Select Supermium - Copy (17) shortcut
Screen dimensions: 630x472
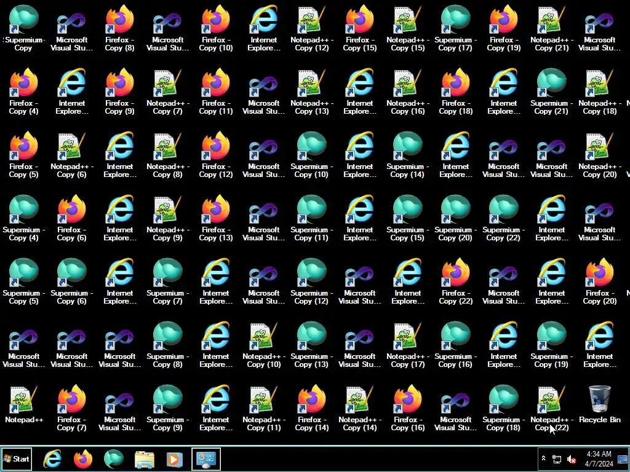[x=455, y=28]
